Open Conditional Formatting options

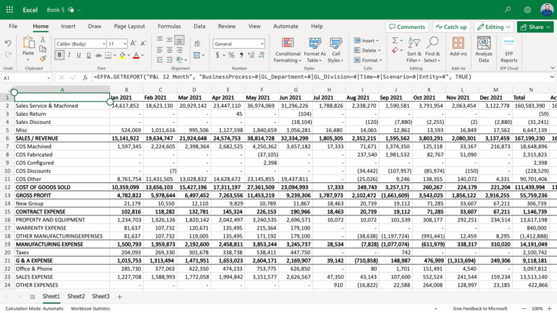tap(287, 50)
